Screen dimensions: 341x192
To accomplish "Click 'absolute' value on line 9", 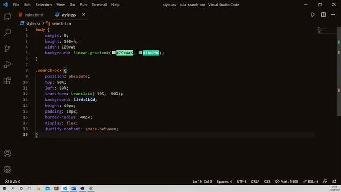I will click(78, 76).
